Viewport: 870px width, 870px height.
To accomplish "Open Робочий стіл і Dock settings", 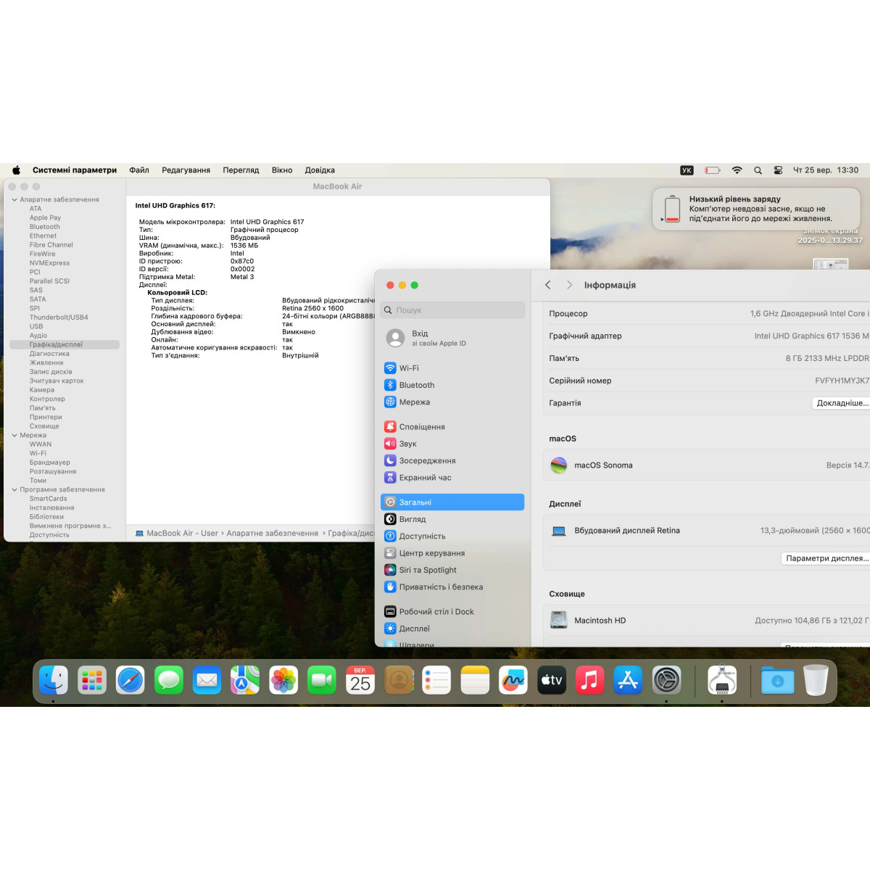I will tap(452, 612).
